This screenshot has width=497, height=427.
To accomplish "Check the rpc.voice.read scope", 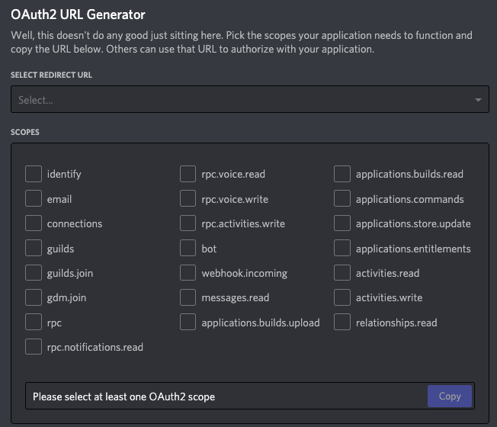I will (x=188, y=175).
